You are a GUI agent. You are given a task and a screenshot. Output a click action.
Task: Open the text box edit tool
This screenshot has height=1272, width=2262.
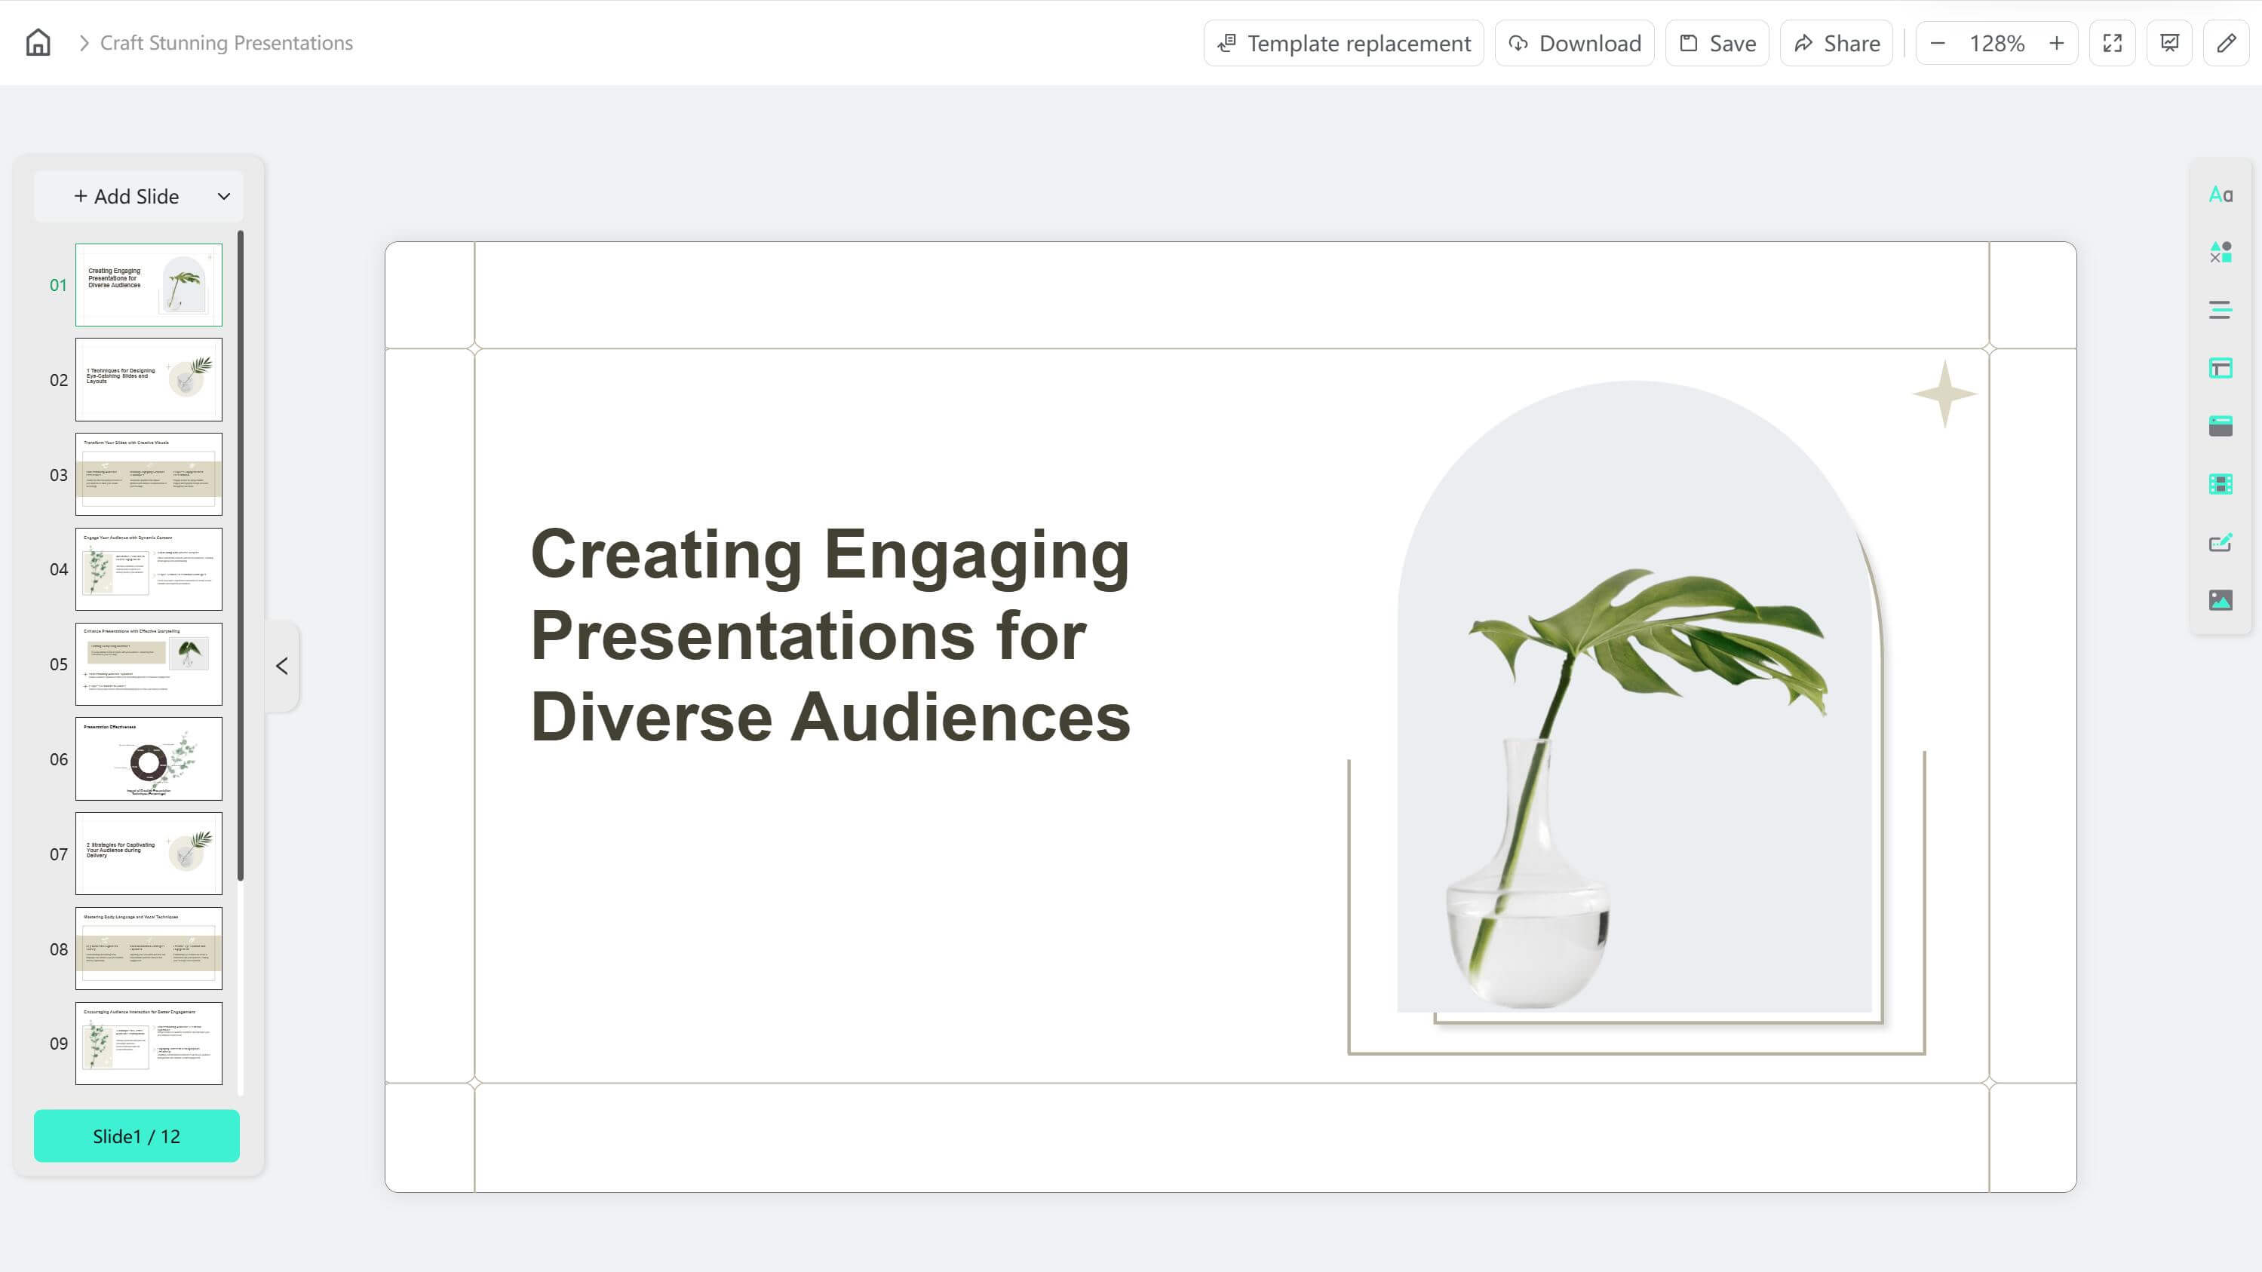(2220, 543)
